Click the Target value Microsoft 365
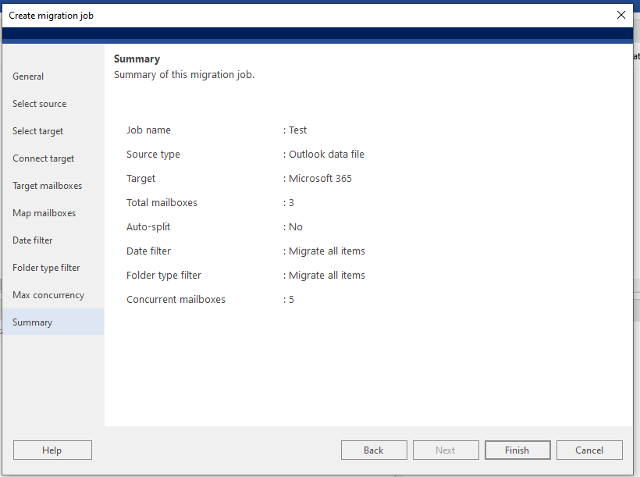The image size is (640, 477). coord(318,178)
